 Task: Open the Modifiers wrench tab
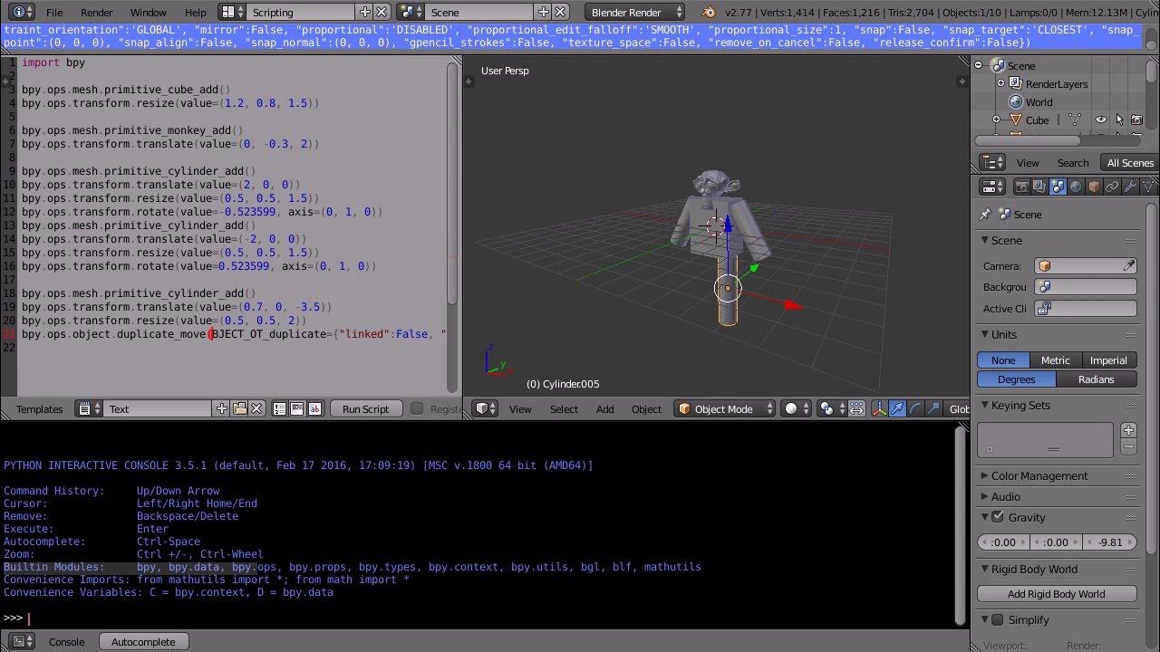pyautogui.click(x=1129, y=187)
